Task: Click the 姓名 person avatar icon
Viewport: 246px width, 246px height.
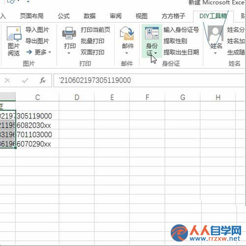Action: [x=215, y=33]
